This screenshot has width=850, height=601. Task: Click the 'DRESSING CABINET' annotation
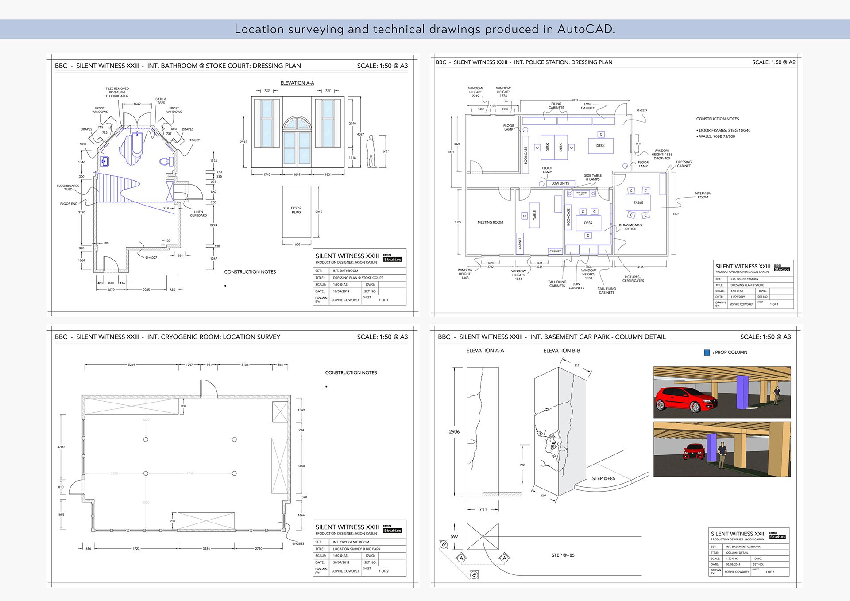(x=684, y=164)
